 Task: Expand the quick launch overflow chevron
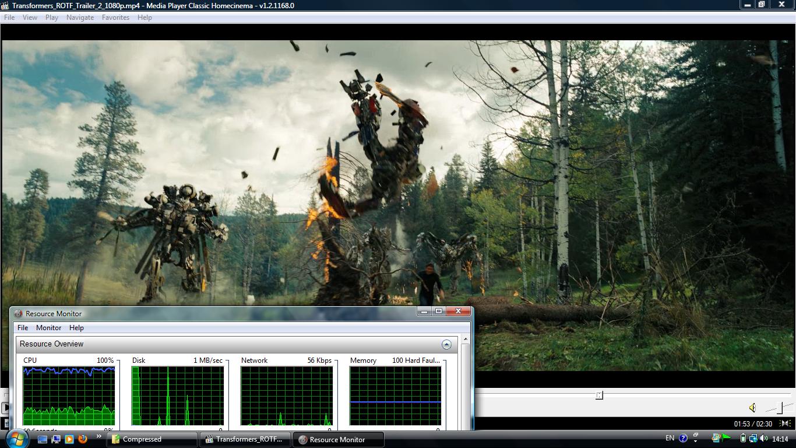click(x=98, y=436)
